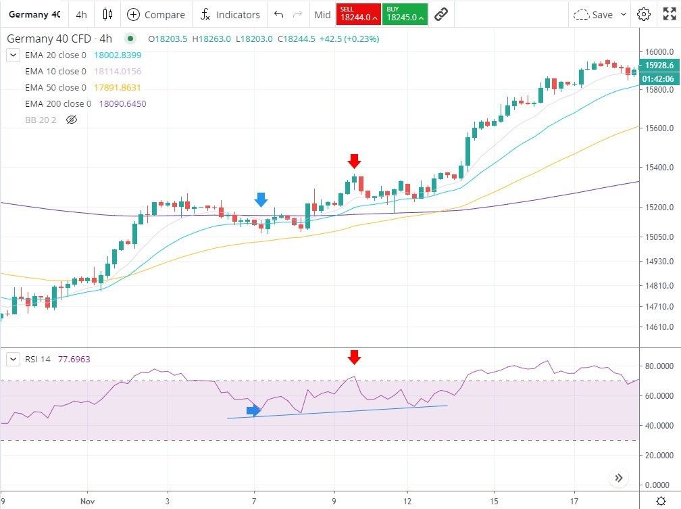Click the Nov date axis label

[x=87, y=501]
